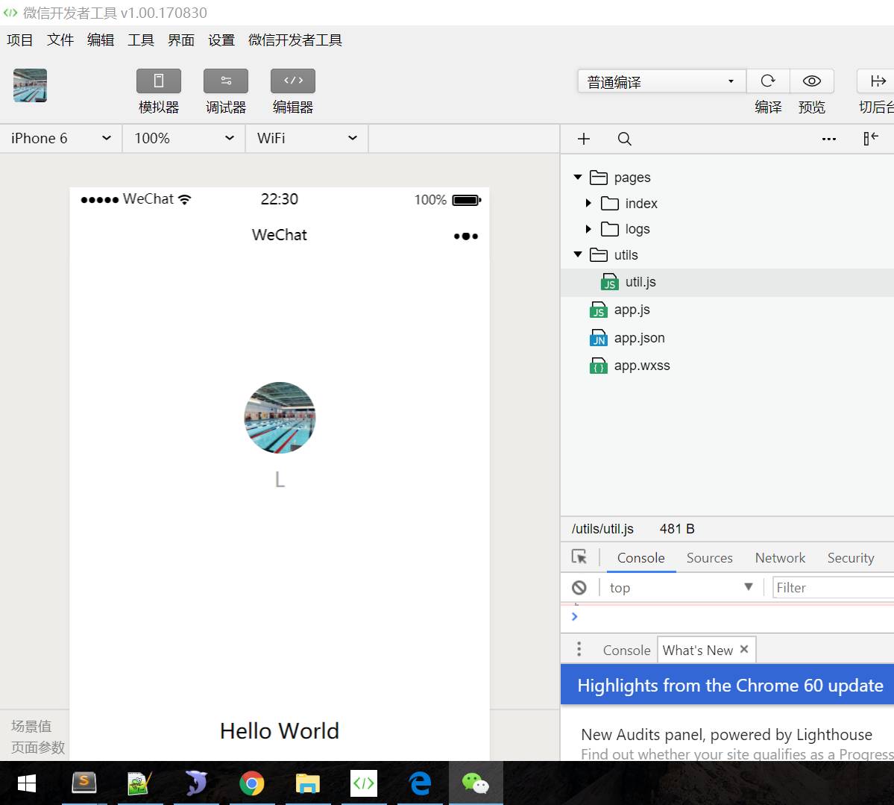
Task: Click the 预览 eye preview icon
Action: (812, 81)
